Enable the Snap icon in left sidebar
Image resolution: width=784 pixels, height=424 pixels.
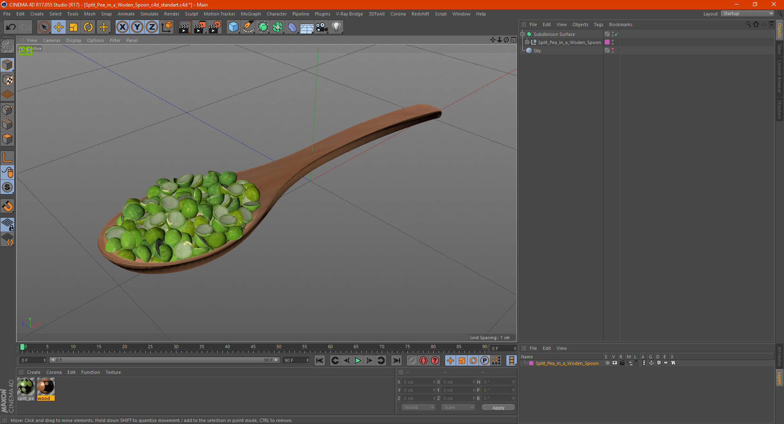pyautogui.click(x=7, y=206)
